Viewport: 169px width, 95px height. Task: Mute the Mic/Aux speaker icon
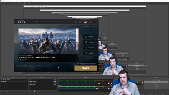coord(109,89)
